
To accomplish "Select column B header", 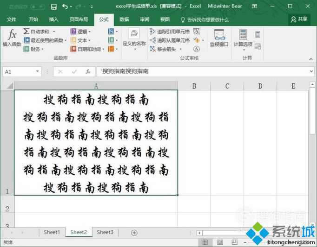I will [194, 86].
